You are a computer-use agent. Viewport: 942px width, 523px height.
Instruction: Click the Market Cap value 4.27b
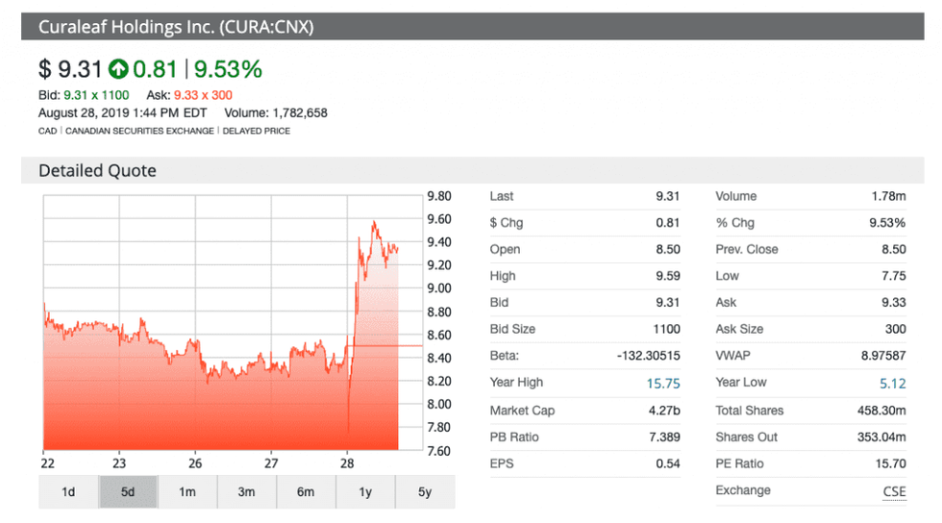[662, 411]
